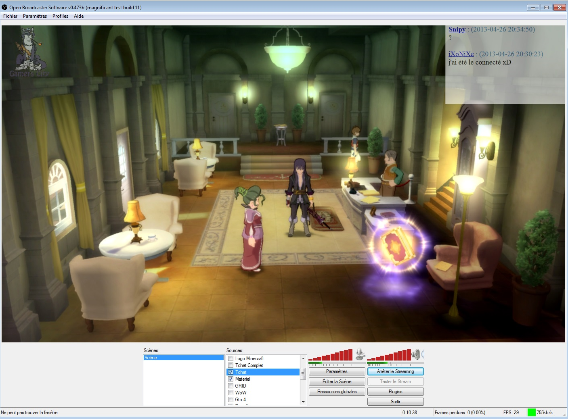Adjust the desktop audio volume red bars
This screenshot has height=419, width=568.
[x=389, y=355]
